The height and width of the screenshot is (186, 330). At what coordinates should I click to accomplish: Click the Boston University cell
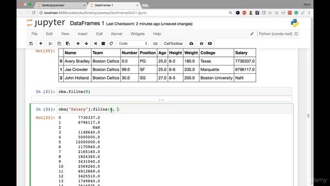tap(217, 78)
